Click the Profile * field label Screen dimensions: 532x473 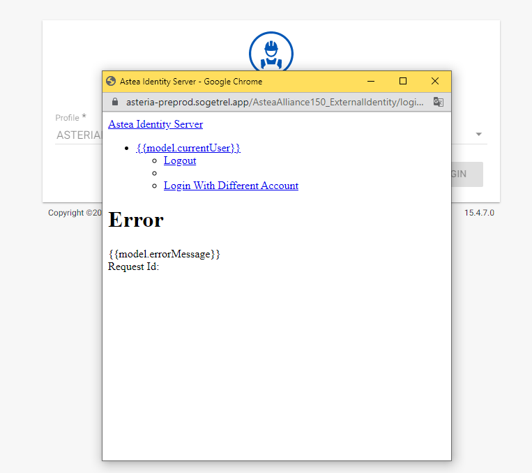point(70,117)
